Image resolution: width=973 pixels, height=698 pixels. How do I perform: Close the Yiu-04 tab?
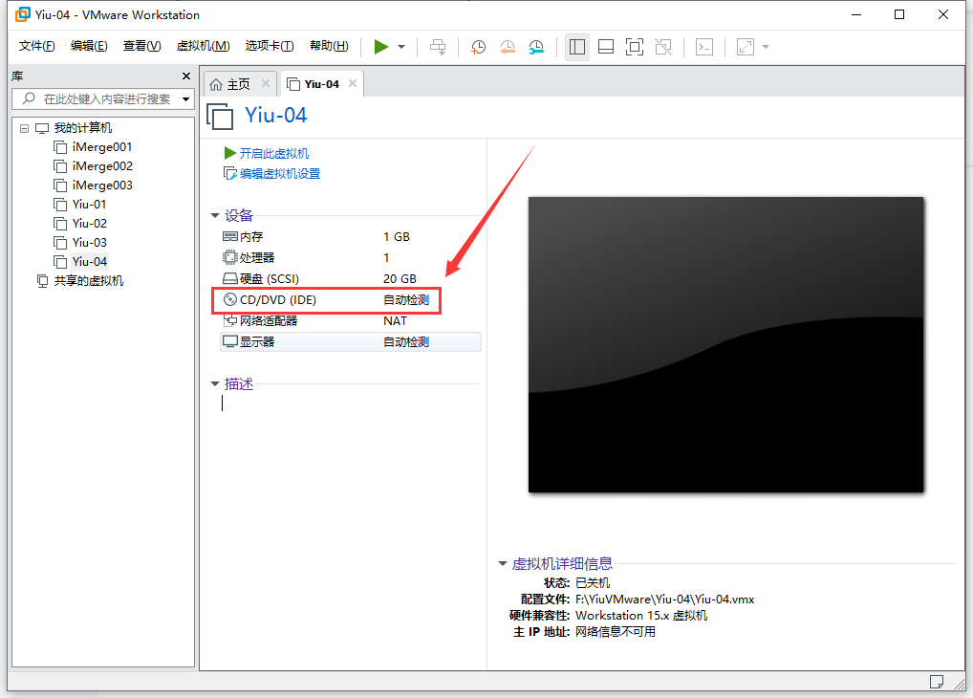353,83
